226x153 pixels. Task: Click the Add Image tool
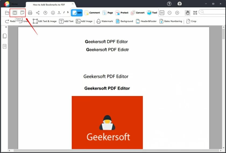(x=84, y=21)
